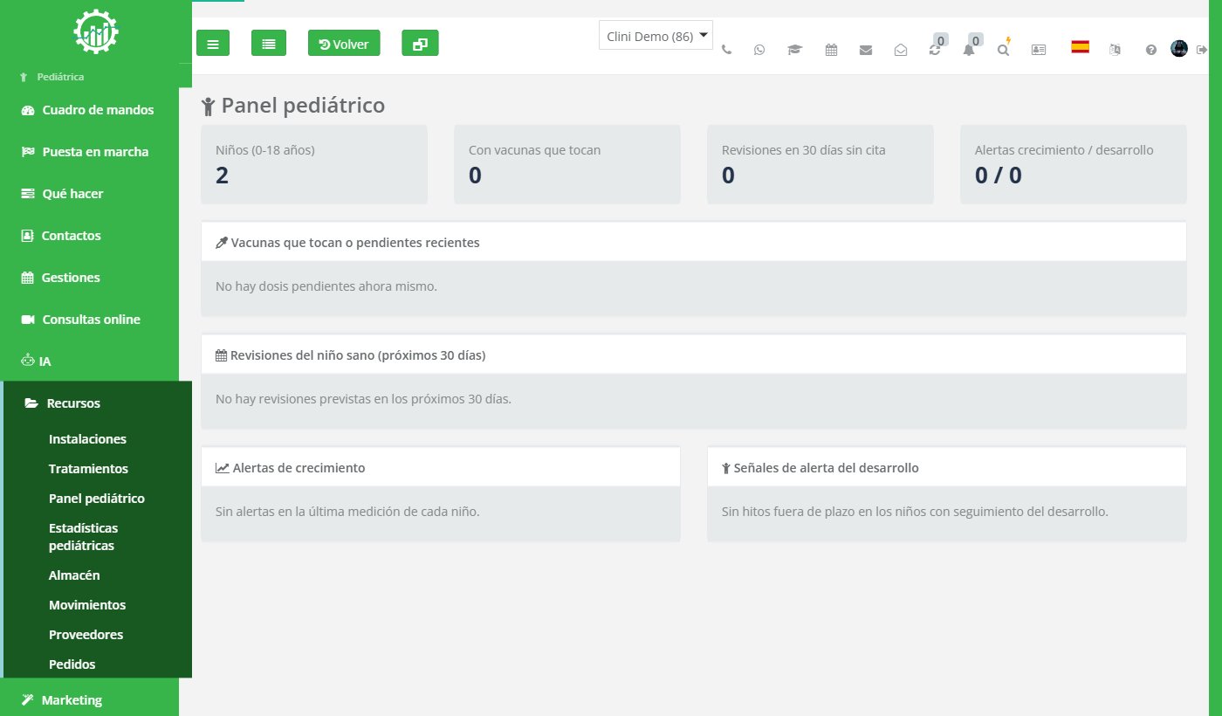Image resolution: width=1222 pixels, height=716 pixels.
Task: Click the Niños (0-18 años) stat card
Action: coord(314,164)
